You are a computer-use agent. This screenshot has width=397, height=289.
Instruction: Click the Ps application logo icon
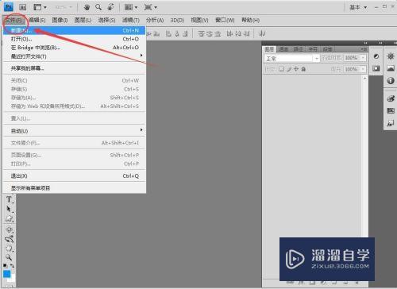tap(9, 7)
